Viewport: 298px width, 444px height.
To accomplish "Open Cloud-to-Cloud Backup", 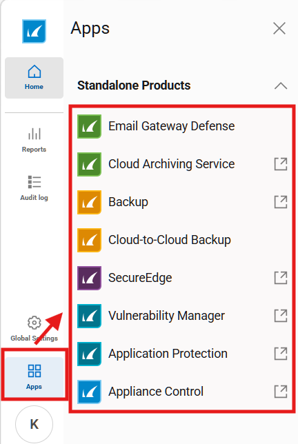I will pos(170,240).
